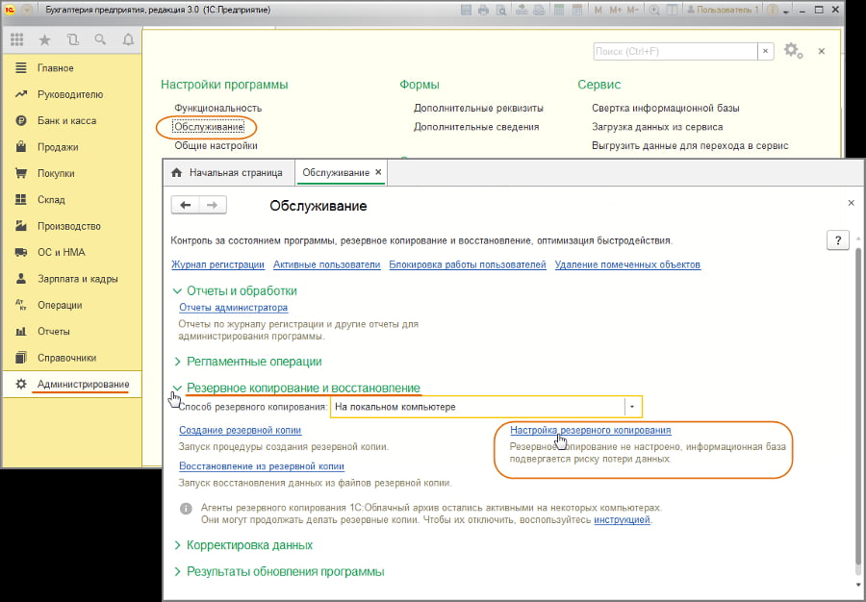Expand Регламентные операции section
866x602 pixels.
pos(254,362)
